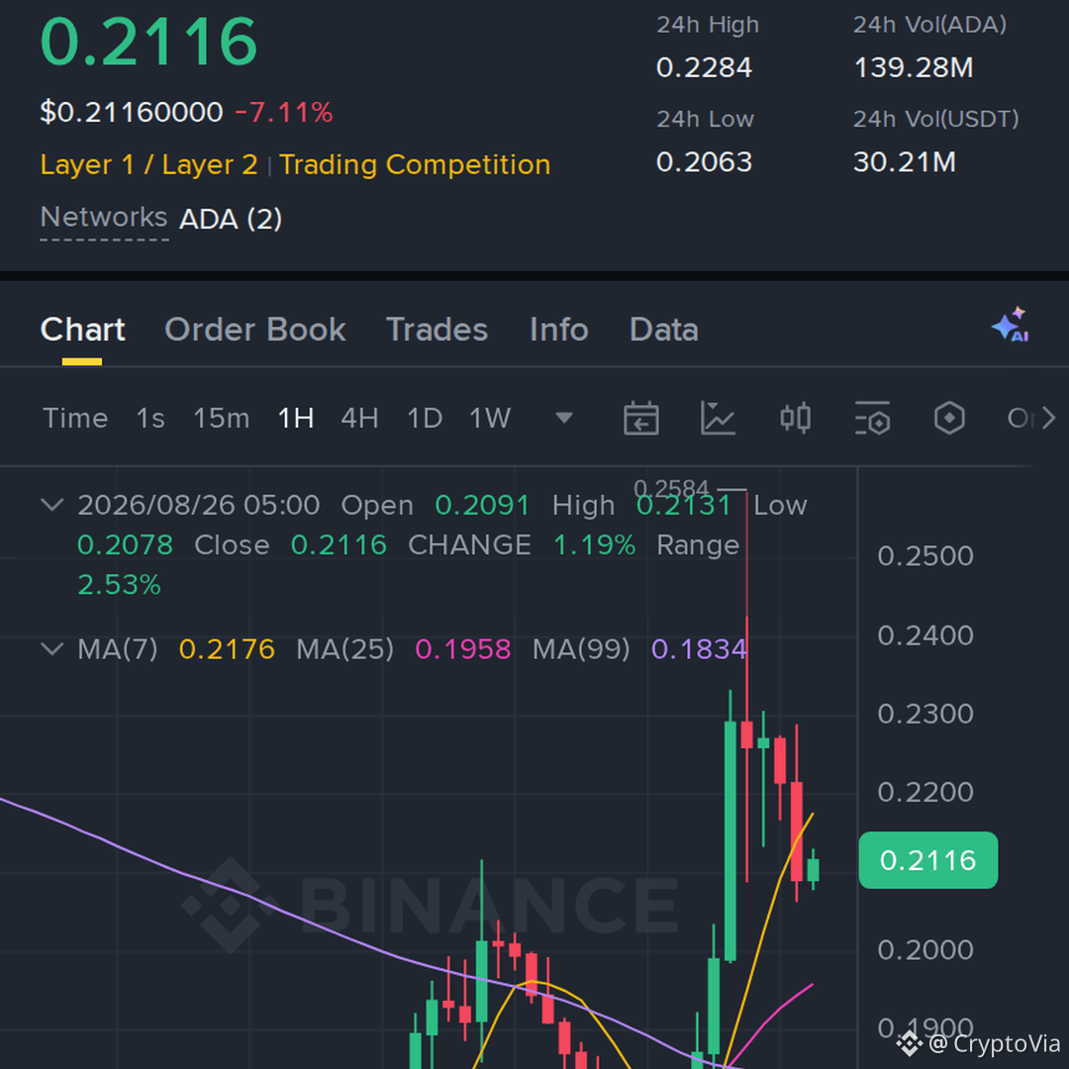The height and width of the screenshot is (1069, 1069).
Task: Show more toolbar options with right arrow
Action: (1048, 418)
